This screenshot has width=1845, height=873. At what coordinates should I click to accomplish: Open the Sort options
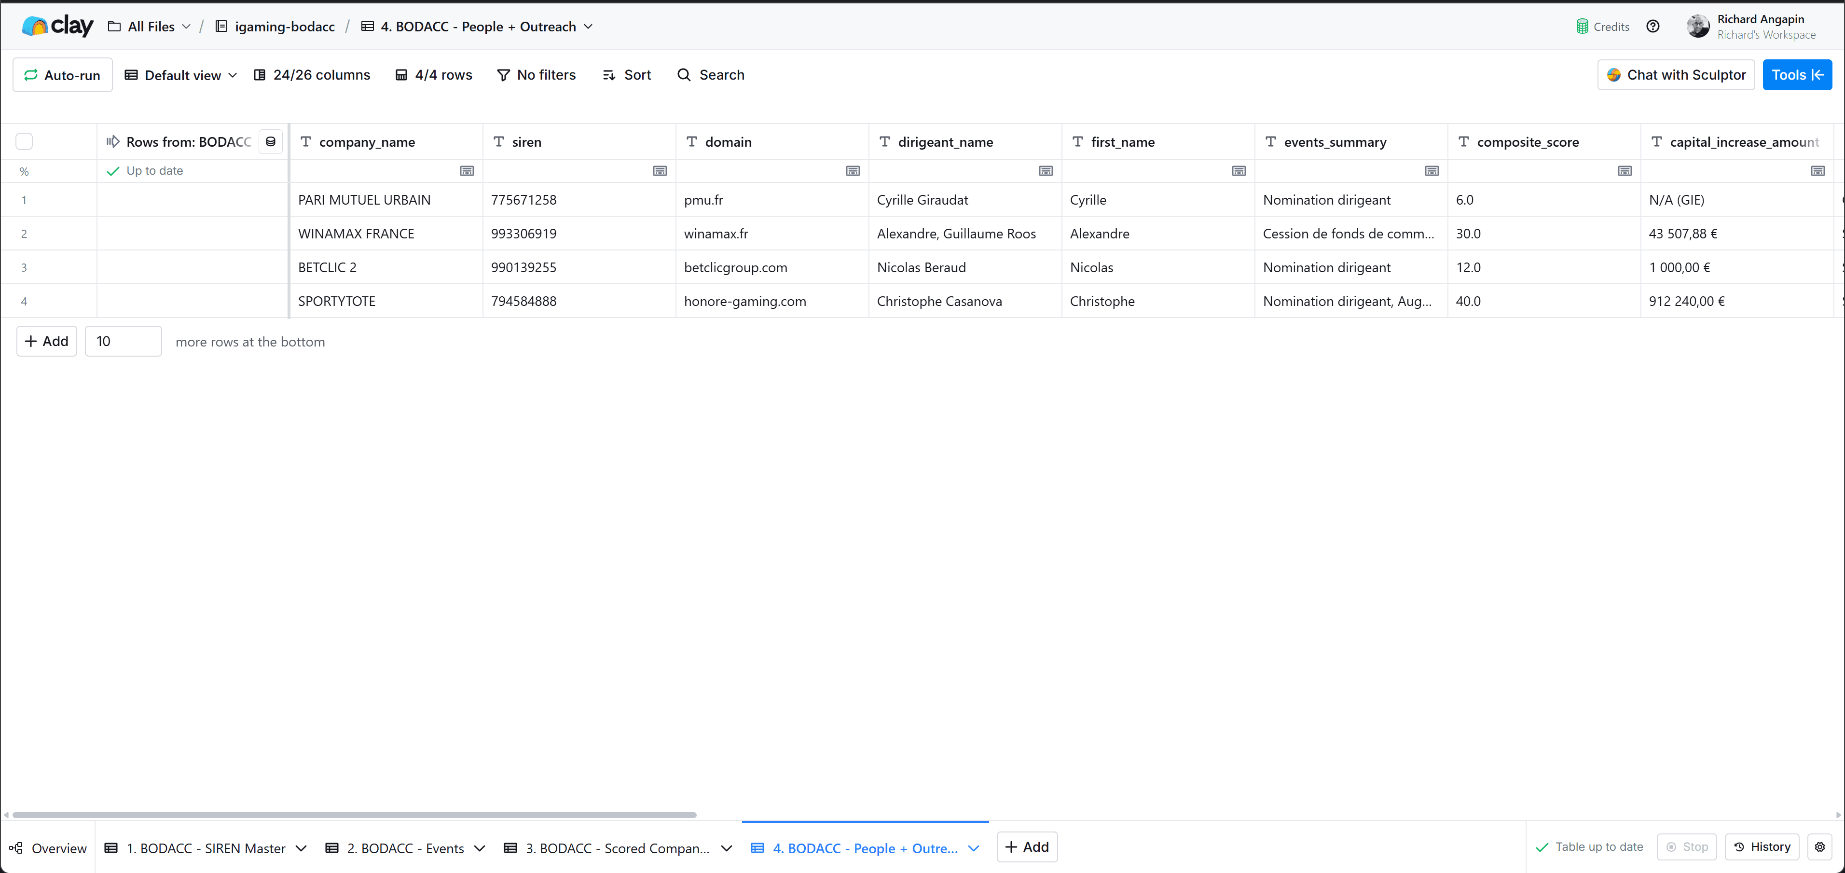coord(627,75)
